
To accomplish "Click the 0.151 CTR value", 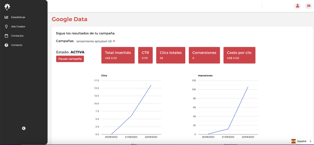I will (144, 58).
